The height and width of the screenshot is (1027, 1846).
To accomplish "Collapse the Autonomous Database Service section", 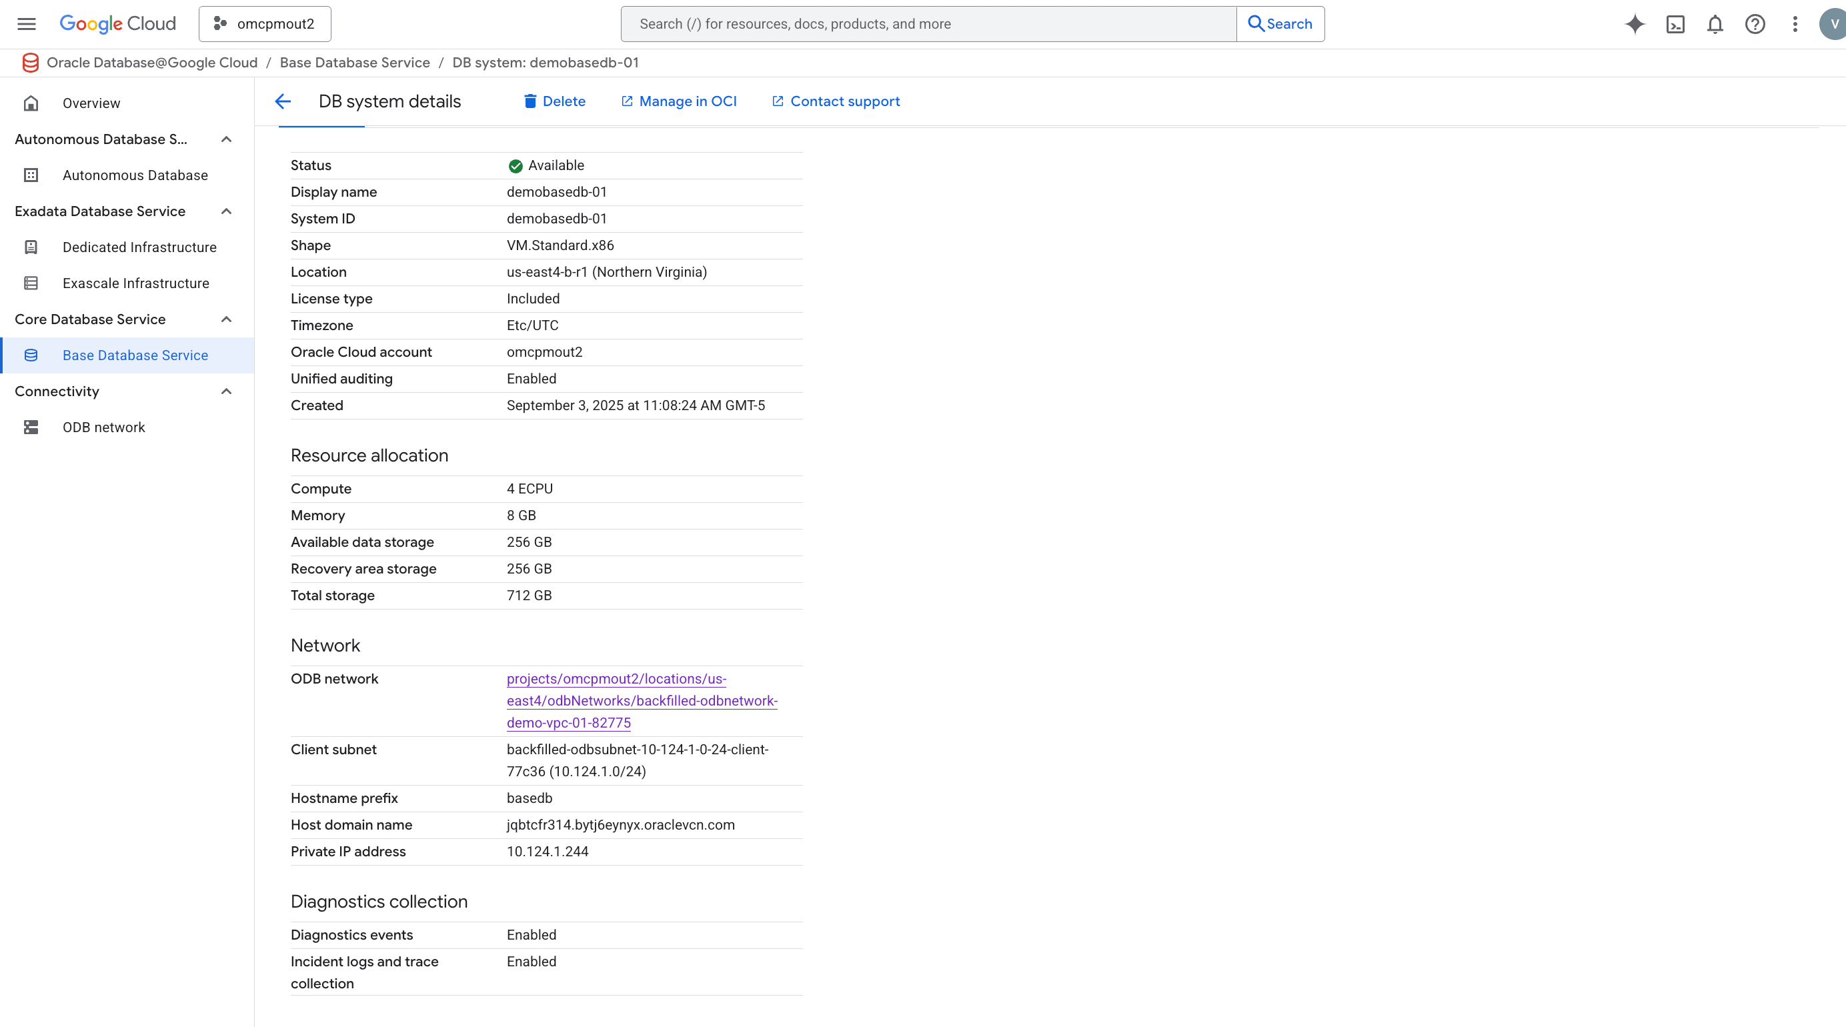I will [x=227, y=139].
